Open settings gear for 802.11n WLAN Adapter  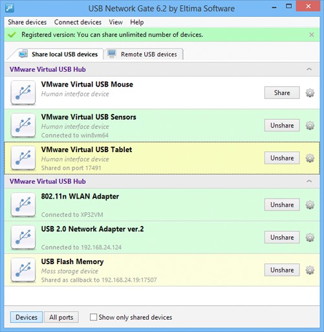(x=310, y=205)
